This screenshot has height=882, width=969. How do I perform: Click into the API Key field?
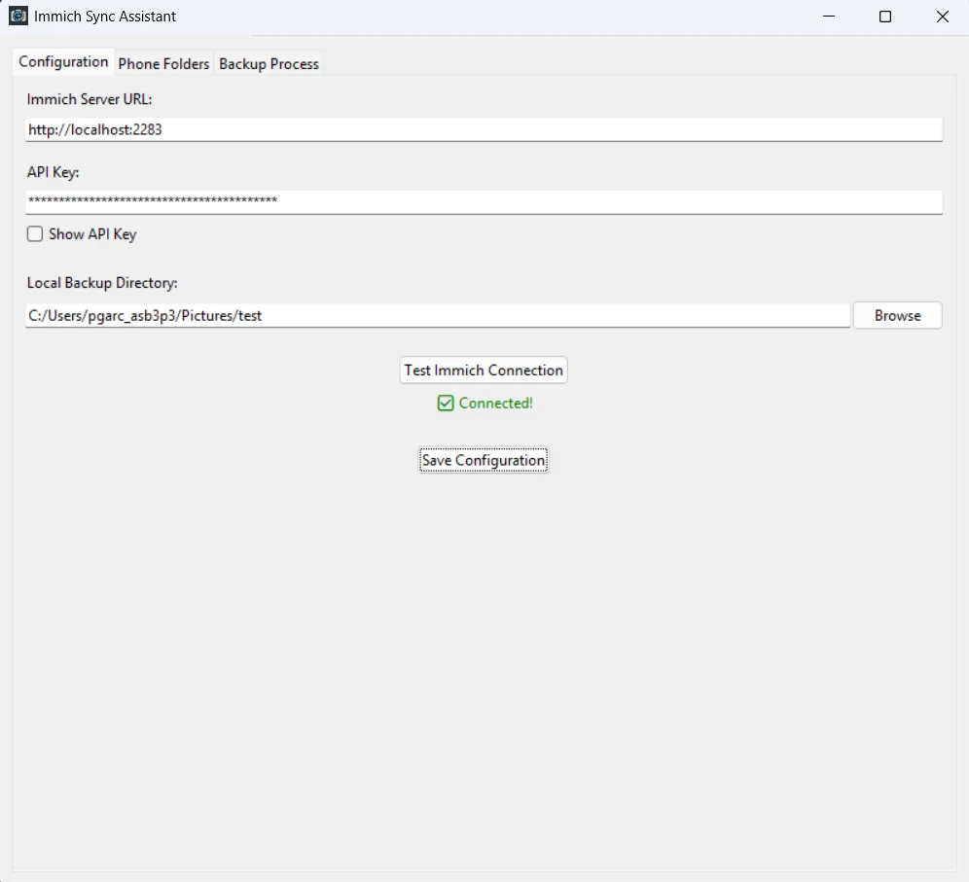[484, 202]
